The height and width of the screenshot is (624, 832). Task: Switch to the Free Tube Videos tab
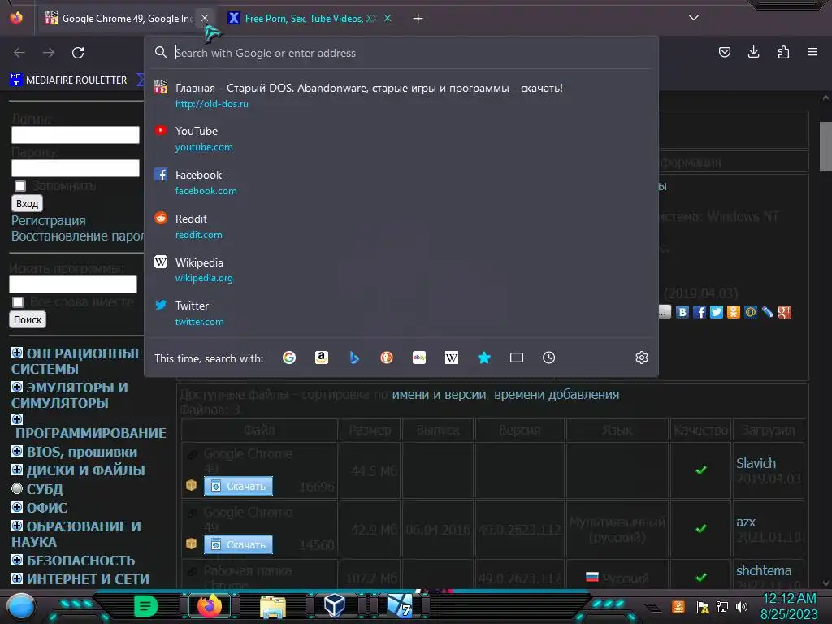[310, 19]
